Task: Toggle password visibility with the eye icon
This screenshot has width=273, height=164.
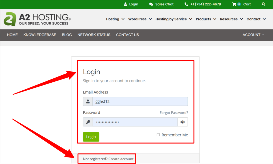Action: [x=183, y=122]
